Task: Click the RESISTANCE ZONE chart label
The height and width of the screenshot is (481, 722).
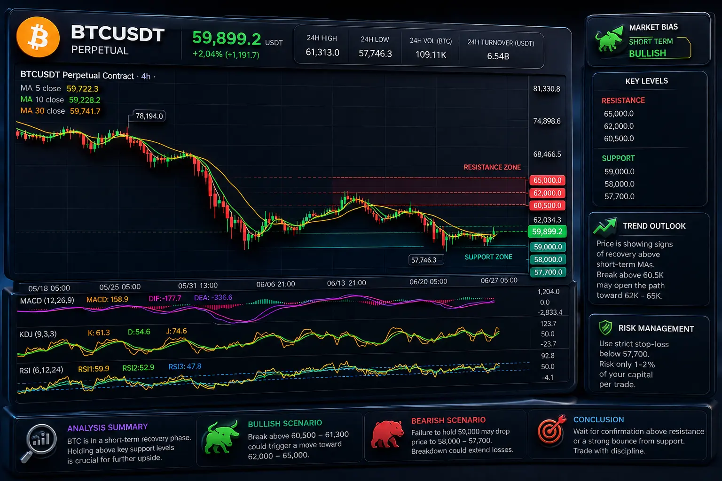Action: point(492,167)
